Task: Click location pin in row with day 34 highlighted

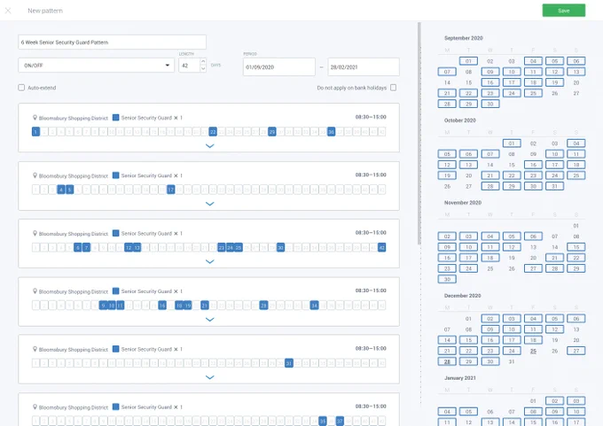Action: [35, 291]
